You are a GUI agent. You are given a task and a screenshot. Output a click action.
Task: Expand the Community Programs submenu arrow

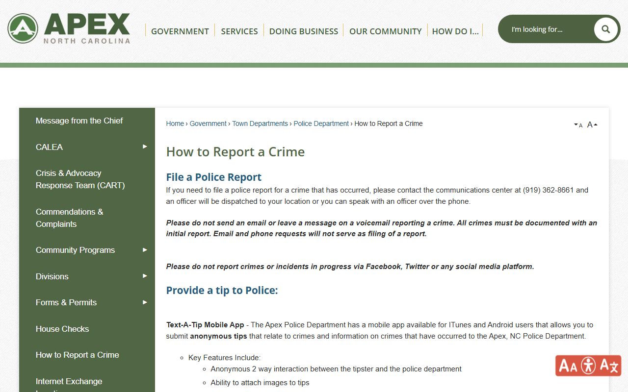point(145,250)
